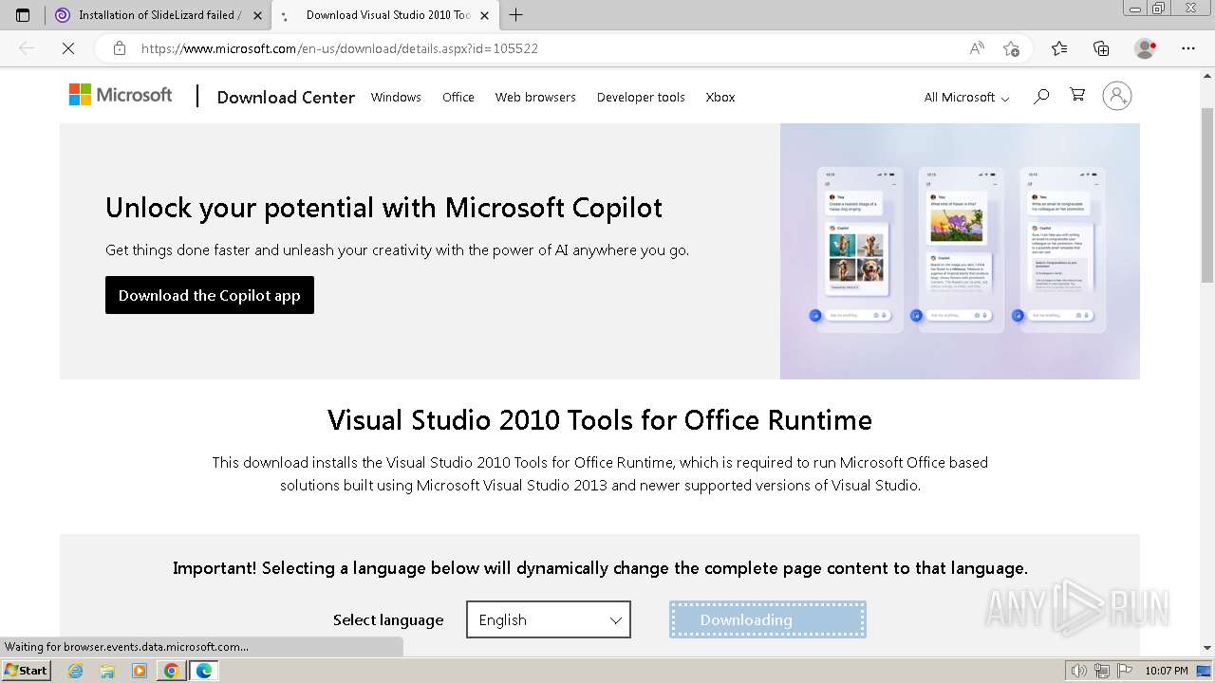This screenshot has height=683, width=1215.
Task: Open browser Collections
Action: pyautogui.click(x=1101, y=48)
